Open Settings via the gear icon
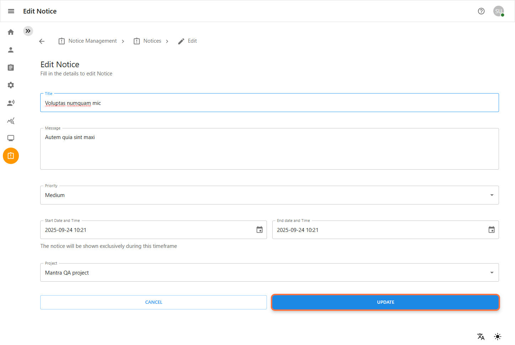 pyautogui.click(x=11, y=85)
